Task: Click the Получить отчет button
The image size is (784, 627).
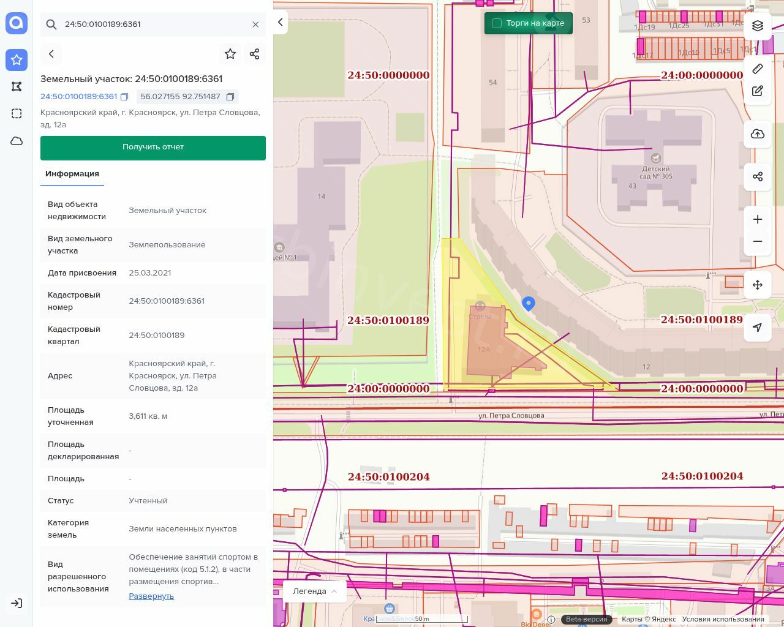Action: 153,148
